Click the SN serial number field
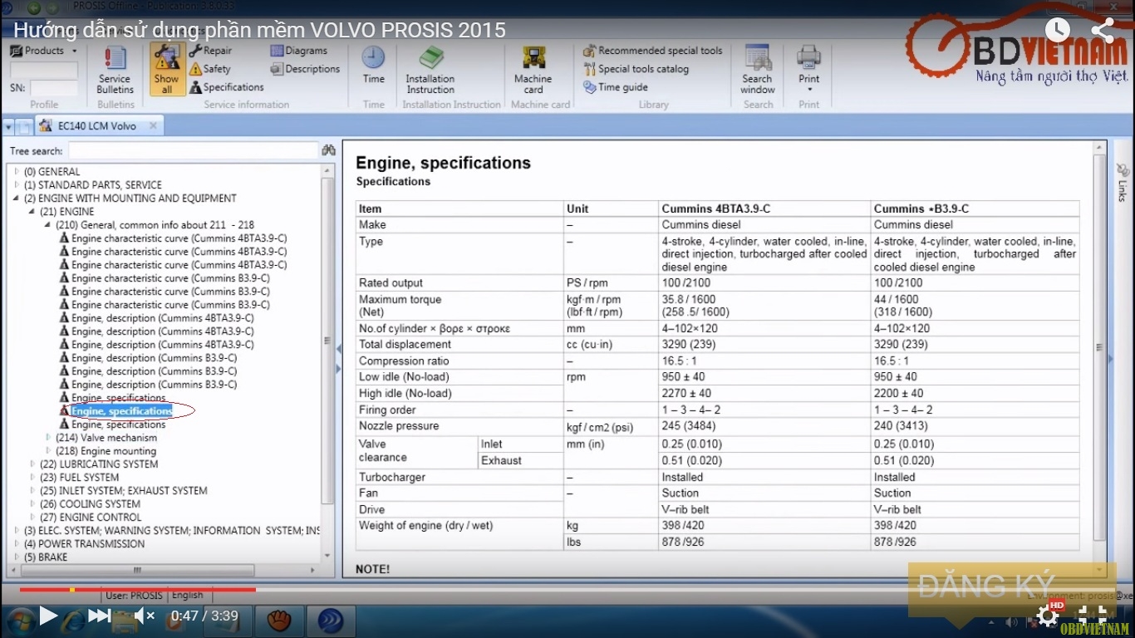 (x=54, y=87)
